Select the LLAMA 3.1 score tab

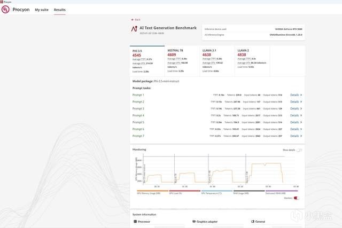point(217,61)
